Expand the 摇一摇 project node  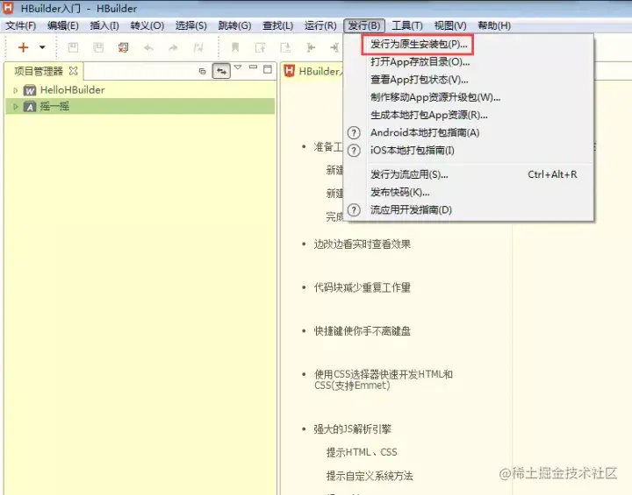pos(16,107)
